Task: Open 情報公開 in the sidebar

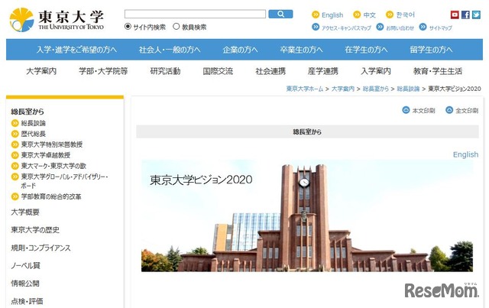Action: pyautogui.click(x=25, y=284)
